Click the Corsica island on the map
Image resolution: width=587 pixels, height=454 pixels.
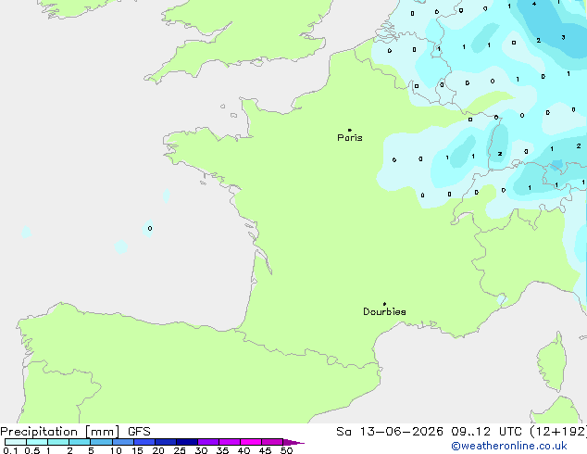pyautogui.click(x=552, y=362)
